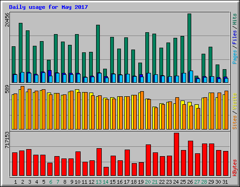The height and width of the screenshot is (187, 240).
Task: Click the day 15 axis label
Action: [112, 182]
